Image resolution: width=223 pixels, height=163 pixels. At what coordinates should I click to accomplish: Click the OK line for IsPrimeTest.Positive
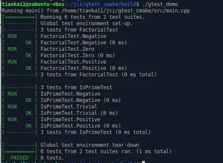(61, 126)
